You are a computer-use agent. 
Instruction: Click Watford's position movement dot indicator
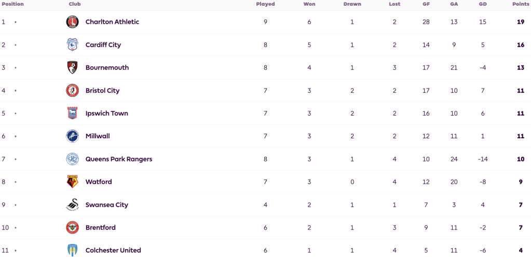click(x=15, y=182)
